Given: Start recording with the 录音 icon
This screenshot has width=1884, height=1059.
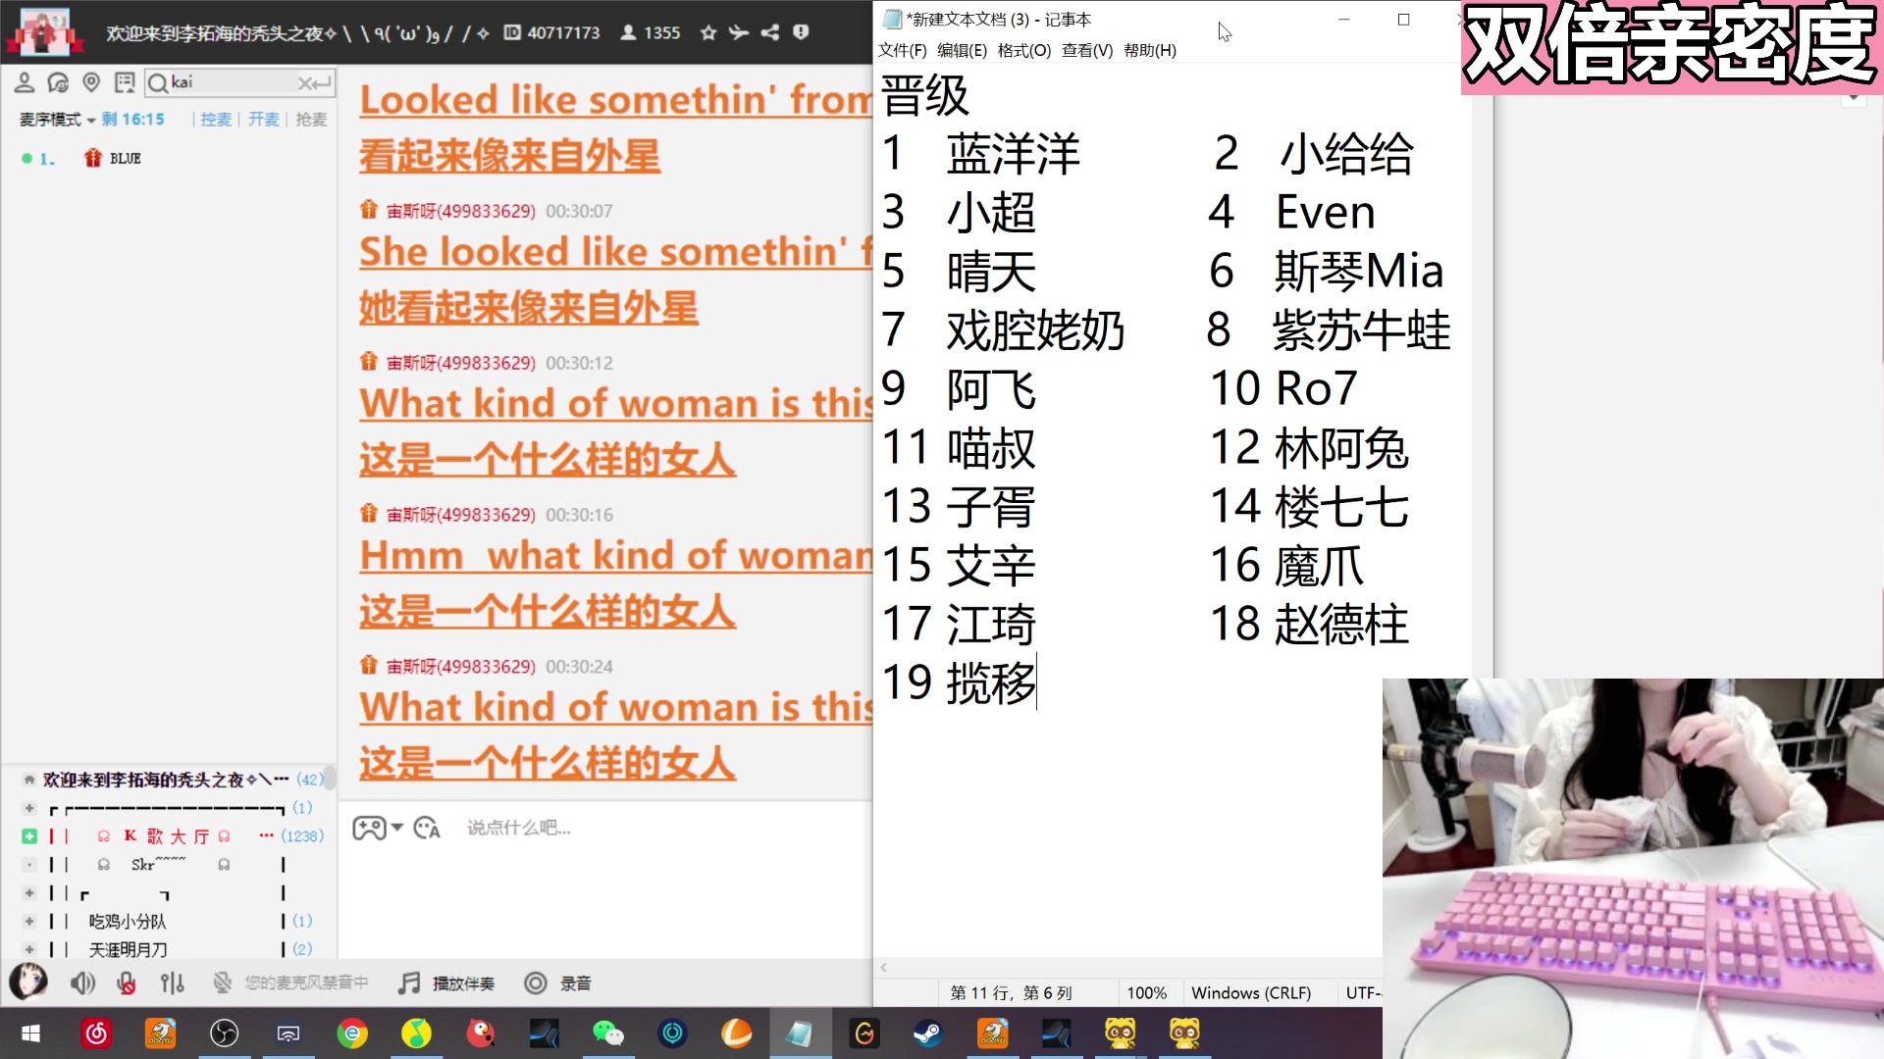Looking at the screenshot, I should (537, 983).
